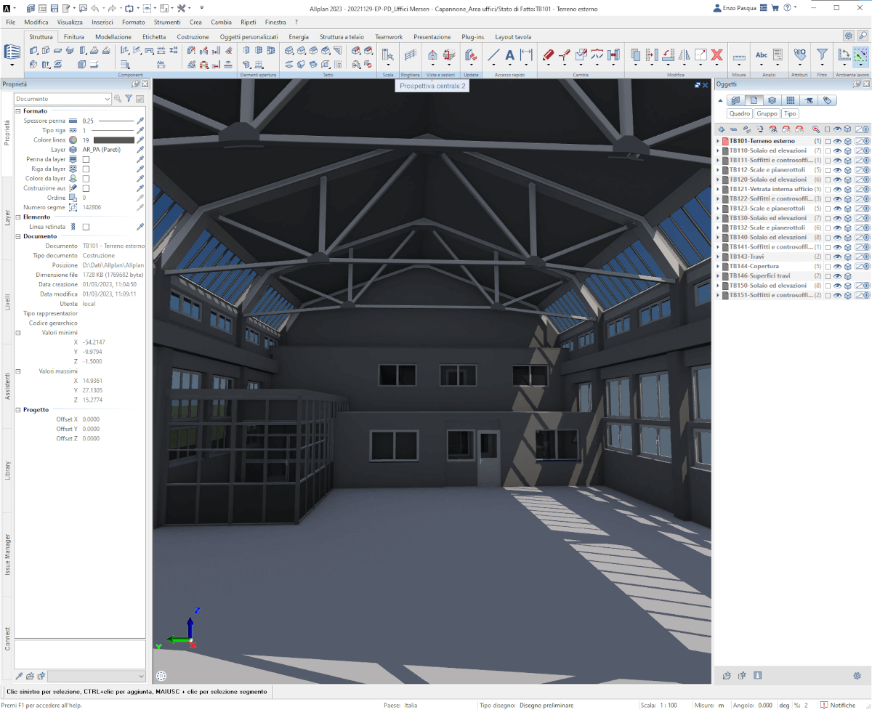Click the Gruppo button in Oggetti panel
The image size is (872, 710).
[x=767, y=113]
